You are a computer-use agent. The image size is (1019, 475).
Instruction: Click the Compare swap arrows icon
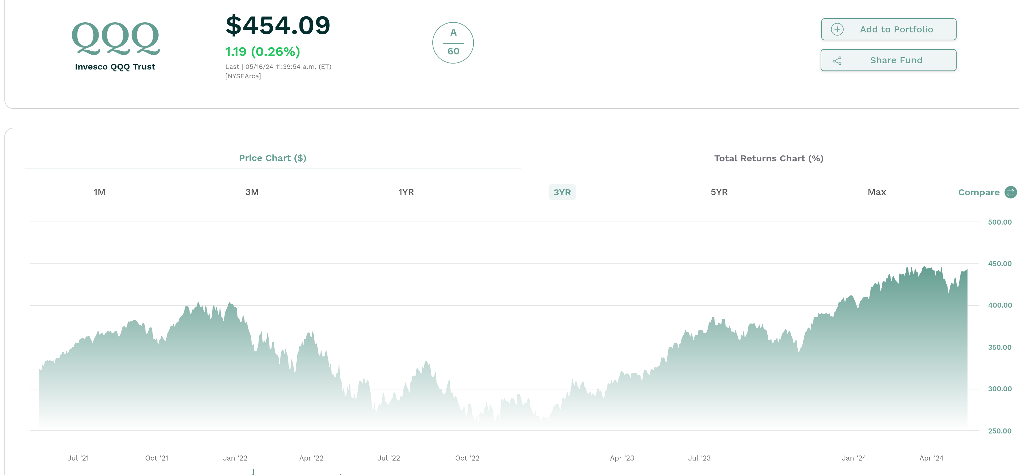tap(1011, 193)
